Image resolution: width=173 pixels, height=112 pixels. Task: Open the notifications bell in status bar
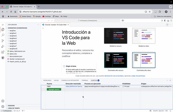tap(170, 111)
